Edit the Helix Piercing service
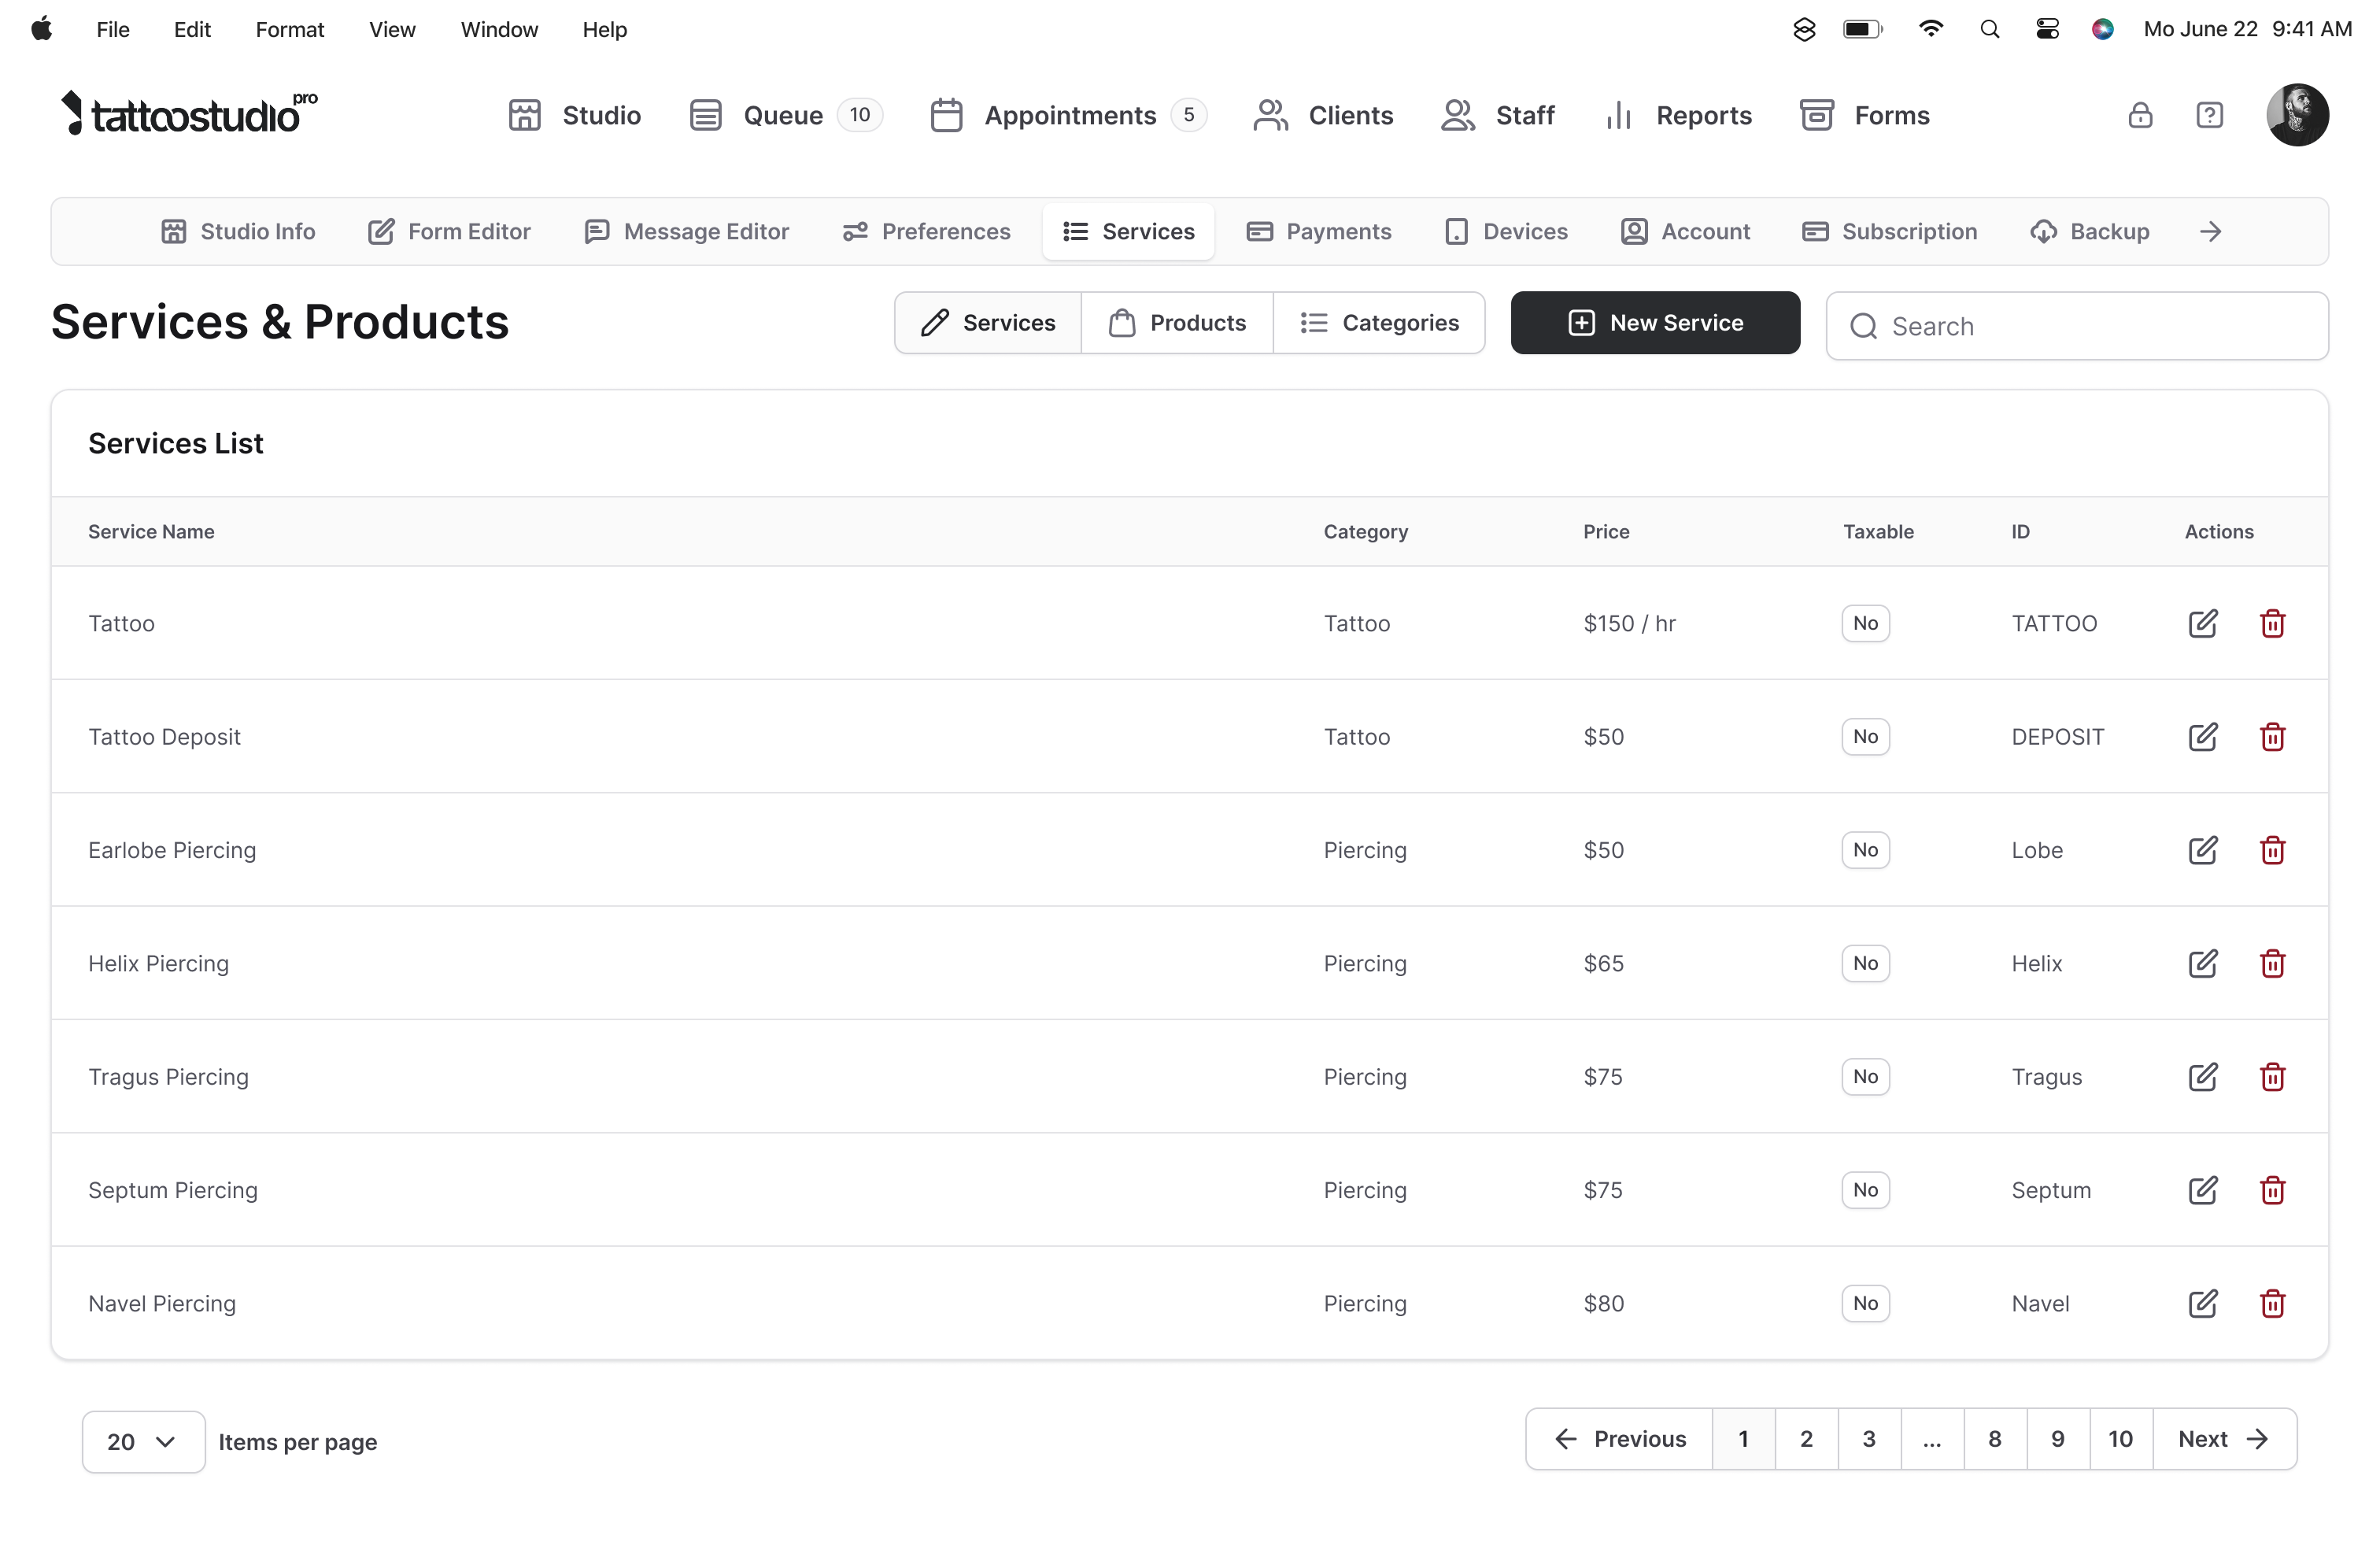This screenshot has height=1546, width=2380. click(x=2202, y=963)
